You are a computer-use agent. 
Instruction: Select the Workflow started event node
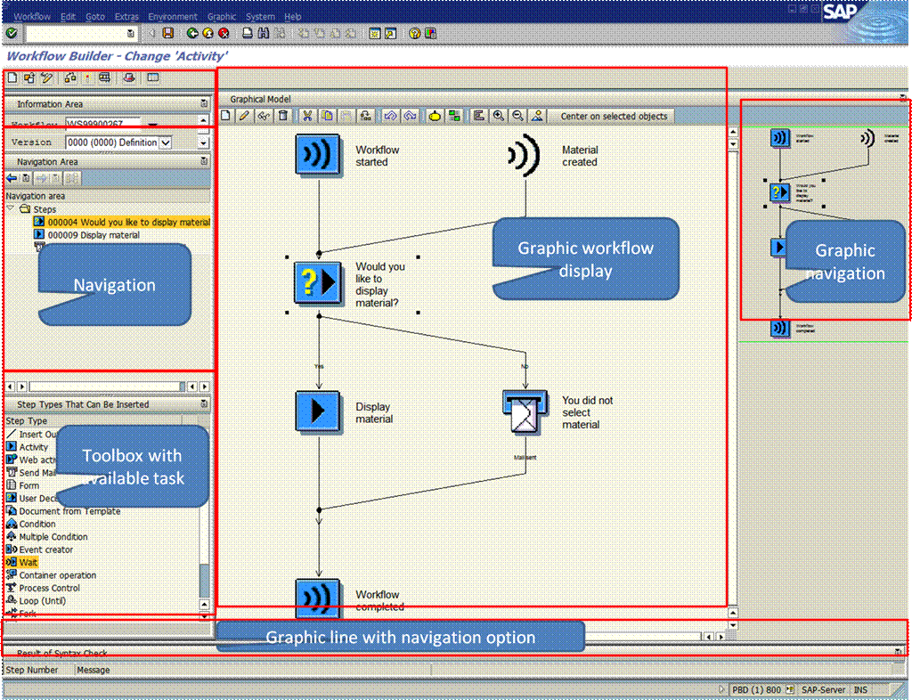point(318,155)
